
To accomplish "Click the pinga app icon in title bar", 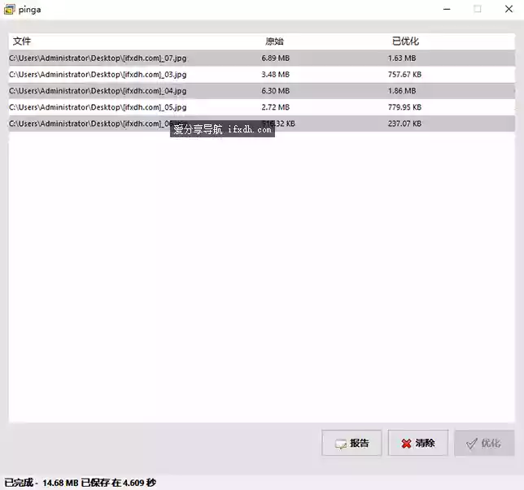I will pyautogui.click(x=9, y=10).
